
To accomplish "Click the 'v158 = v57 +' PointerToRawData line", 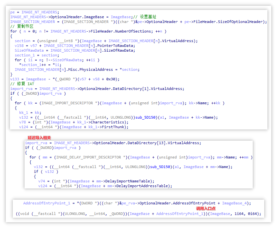I will point(75,46).
